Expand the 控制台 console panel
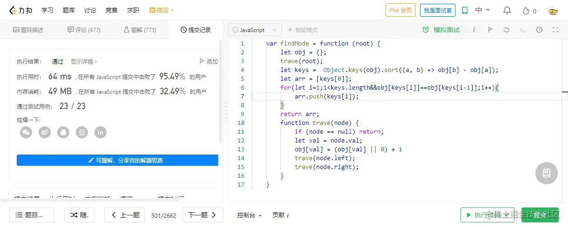568x227 pixels. click(249, 215)
